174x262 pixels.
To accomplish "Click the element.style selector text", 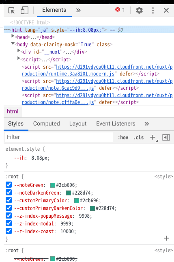I will 23,149.
